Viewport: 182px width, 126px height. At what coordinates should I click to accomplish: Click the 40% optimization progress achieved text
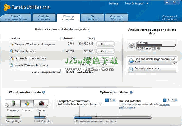[x=95, y=121]
